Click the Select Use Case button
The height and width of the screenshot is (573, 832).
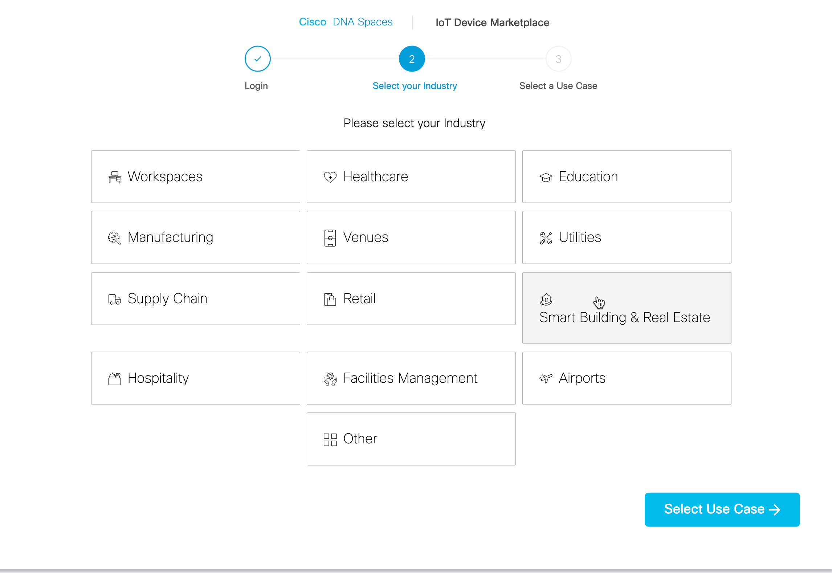(722, 509)
